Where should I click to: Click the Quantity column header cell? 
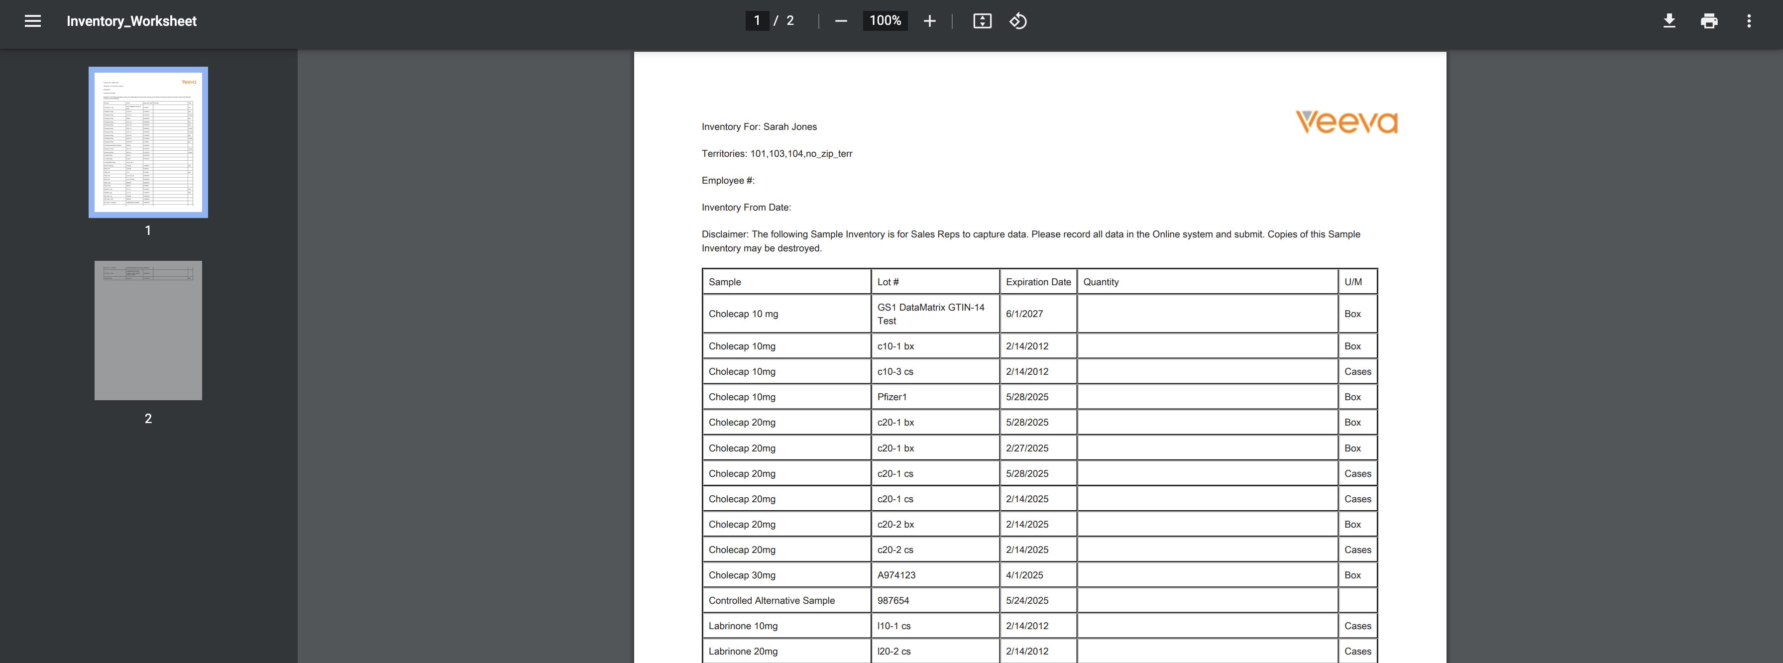[x=1207, y=282]
